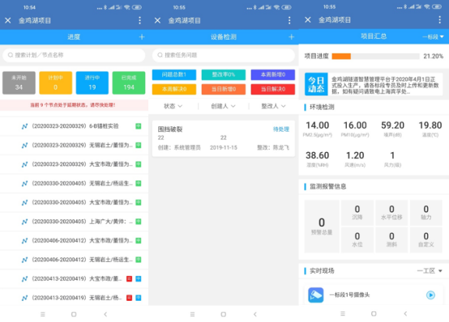449x322 pixels.
Task: Add a new plan with plus icon on 进度
Action: (142, 37)
